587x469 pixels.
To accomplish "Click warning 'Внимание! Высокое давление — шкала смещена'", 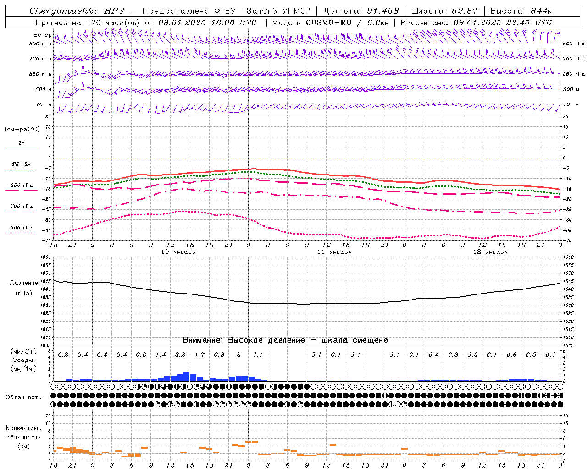I will coord(286,340).
